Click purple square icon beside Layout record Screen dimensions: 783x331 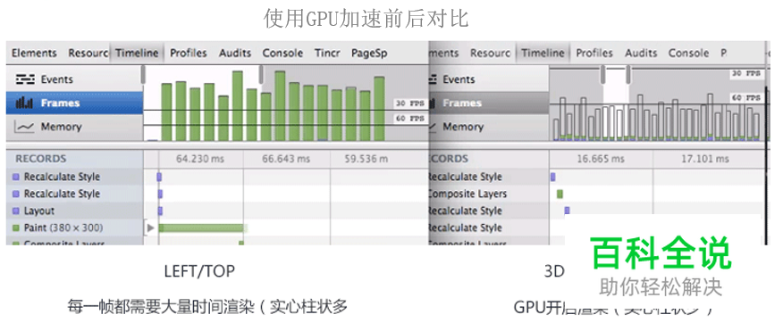click(16, 211)
